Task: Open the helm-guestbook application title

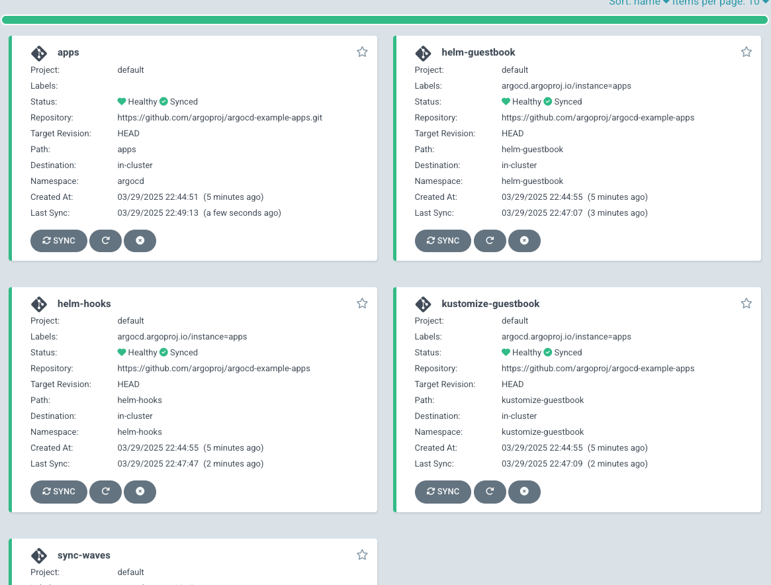Action: 478,52
